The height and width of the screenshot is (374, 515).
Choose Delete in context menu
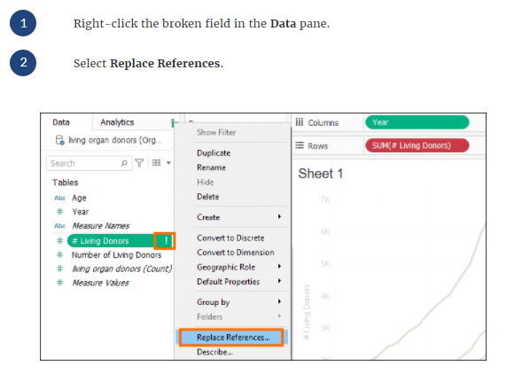click(x=208, y=197)
